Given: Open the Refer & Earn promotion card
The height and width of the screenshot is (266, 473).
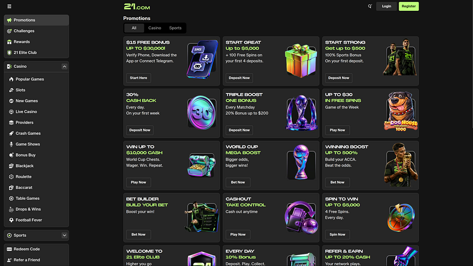Looking at the screenshot, I should tap(371, 256).
